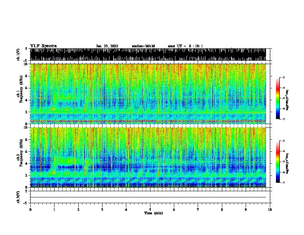Click the "3" tick on the time axis
Image resolution: width=304 pixels, height=235 pixels.
click(x=102, y=209)
